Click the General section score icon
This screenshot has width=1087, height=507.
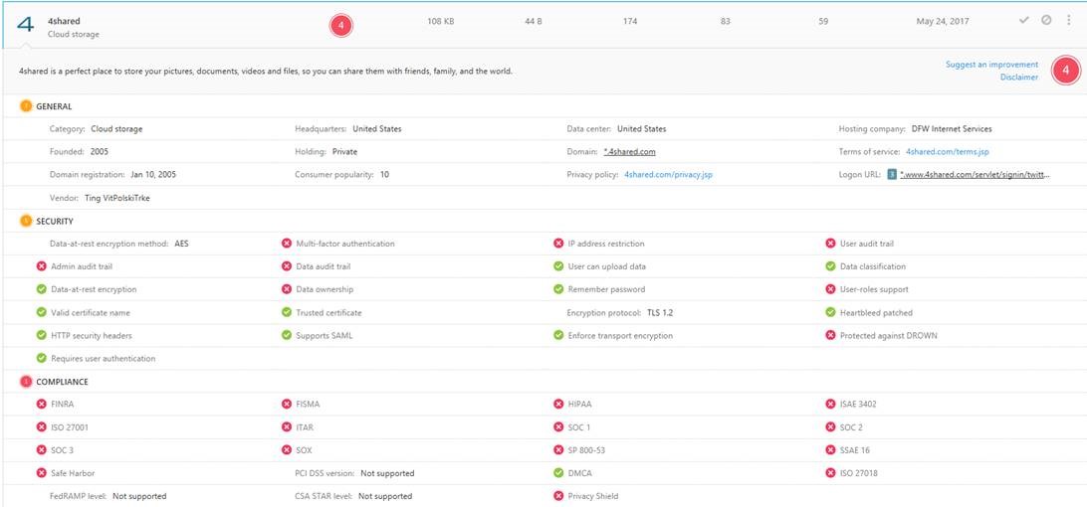coord(26,106)
